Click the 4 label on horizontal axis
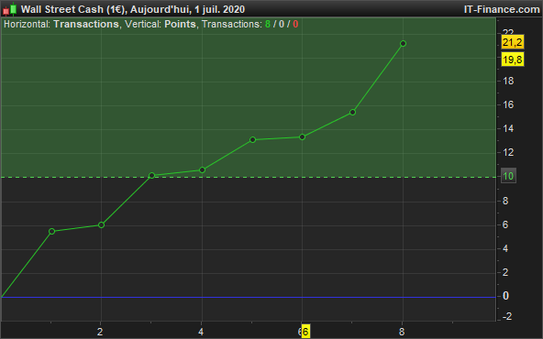 [x=201, y=332]
